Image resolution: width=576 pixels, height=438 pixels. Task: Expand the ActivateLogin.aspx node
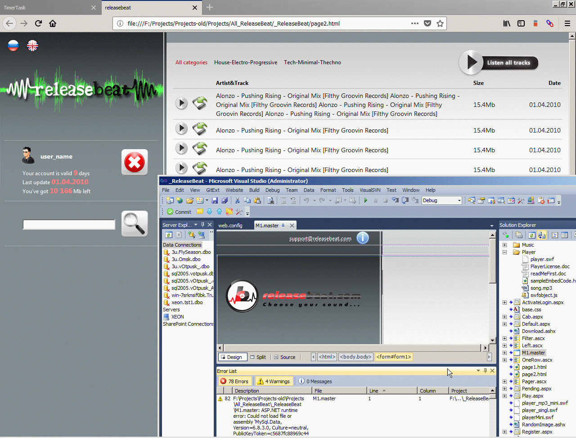pos(504,302)
